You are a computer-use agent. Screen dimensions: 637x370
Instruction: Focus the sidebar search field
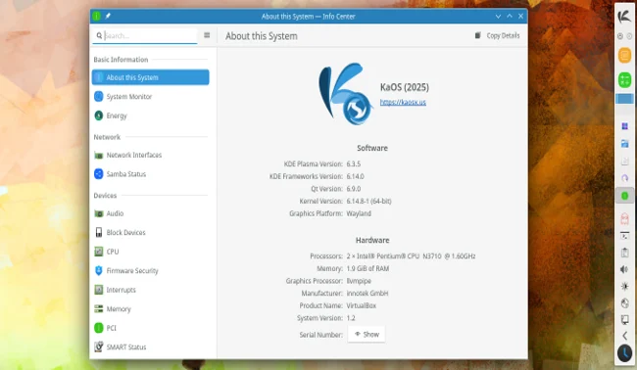pyautogui.click(x=145, y=35)
